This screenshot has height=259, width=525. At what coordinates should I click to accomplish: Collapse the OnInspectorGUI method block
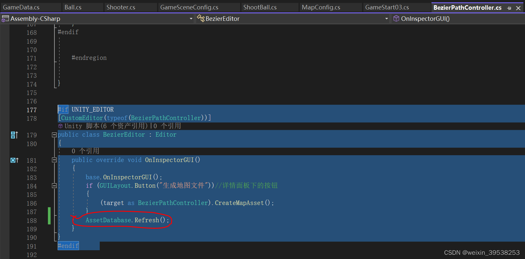pyautogui.click(x=54, y=160)
